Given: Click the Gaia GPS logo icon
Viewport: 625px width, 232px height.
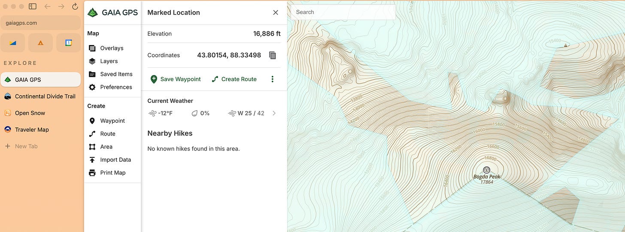Looking at the screenshot, I should point(92,12).
